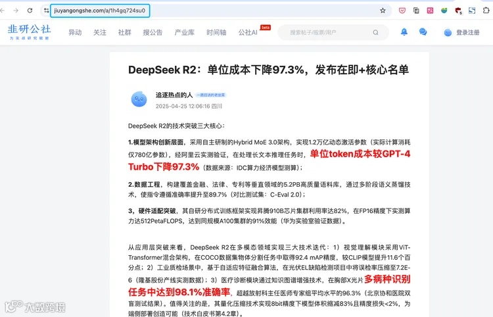Click the 韭研公社 site logo
This screenshot has width=493, height=317.
[29, 32]
